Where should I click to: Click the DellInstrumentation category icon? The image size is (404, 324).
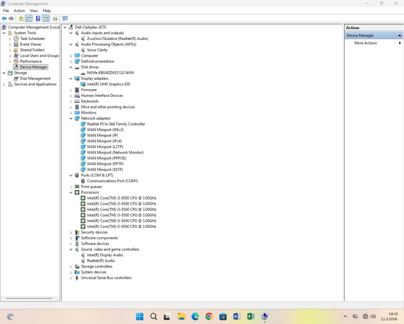[77, 61]
